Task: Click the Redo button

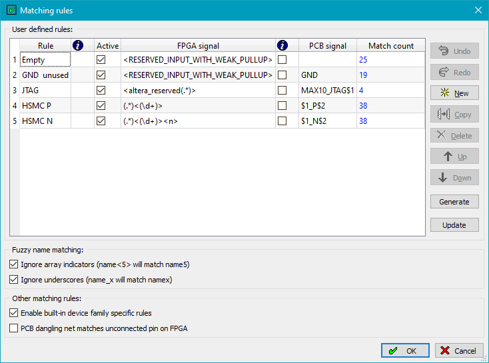Action: pyautogui.click(x=454, y=72)
